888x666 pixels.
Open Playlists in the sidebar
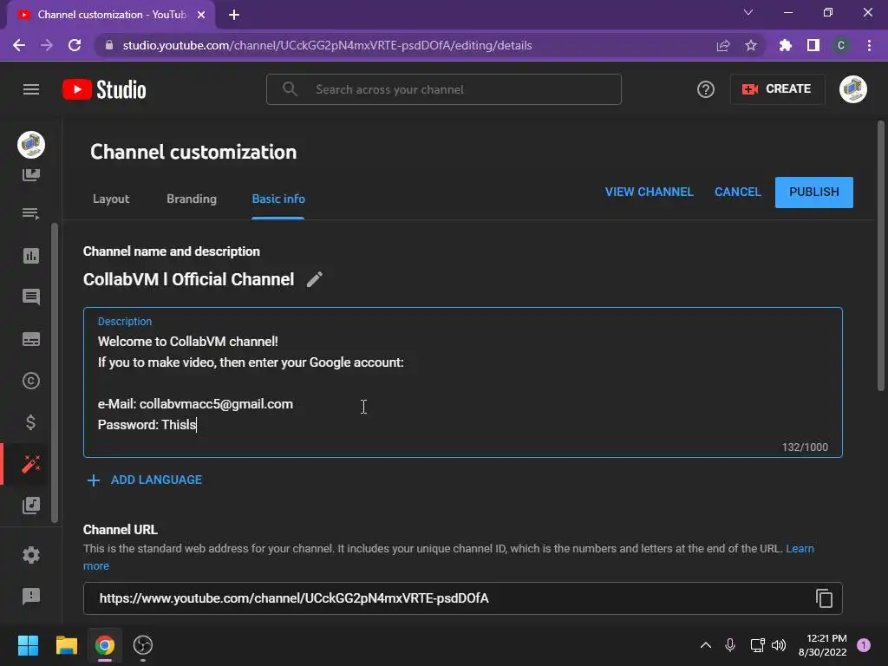[31, 214]
